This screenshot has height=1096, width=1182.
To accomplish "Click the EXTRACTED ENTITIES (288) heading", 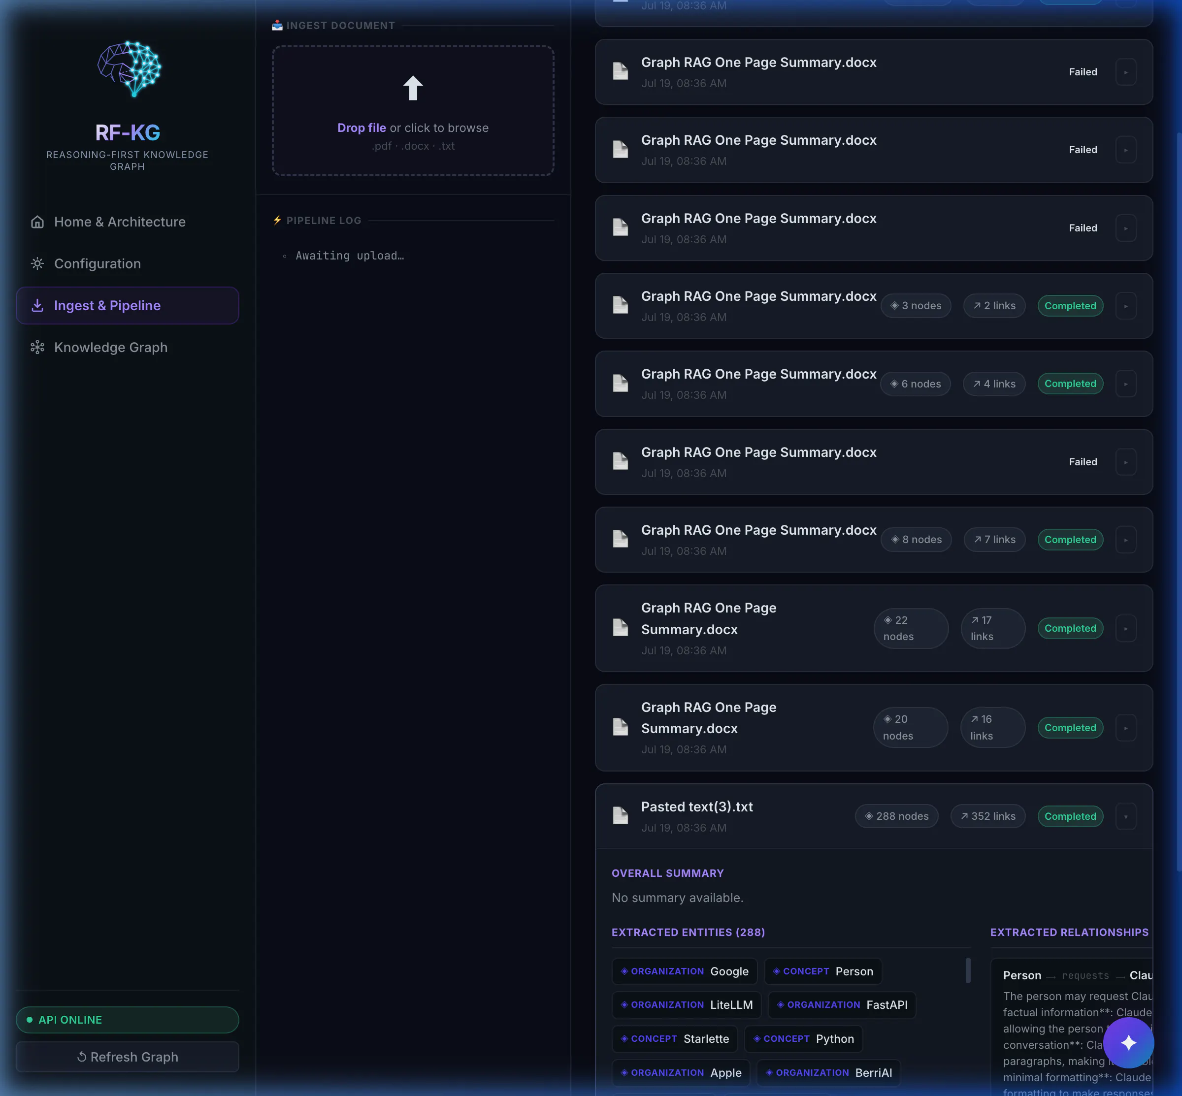I will (689, 933).
